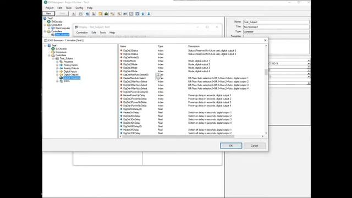The height and width of the screenshot is (198, 352).
Task: Click the EXOdesigner application icon in title bar
Action: (x=46, y=2)
